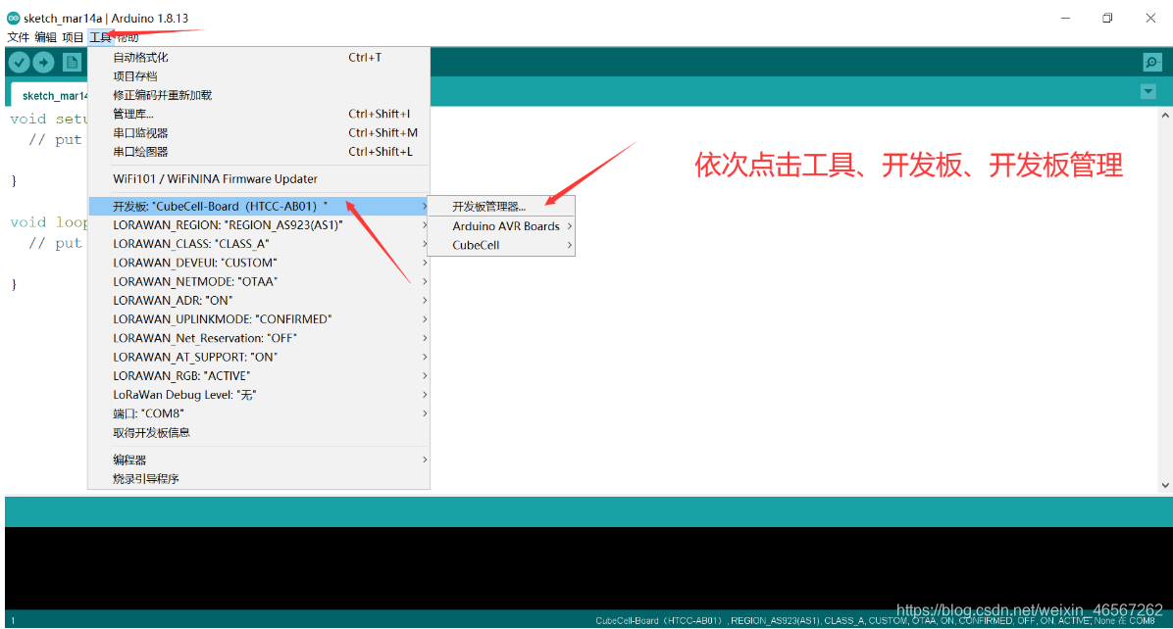Expand the 端口 COM8 submenu
The image size is (1173, 629).
tap(259, 413)
